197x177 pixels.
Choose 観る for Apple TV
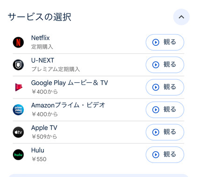click(165, 132)
